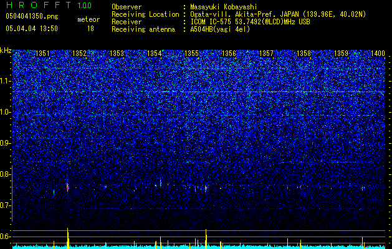This screenshot has height=249, width=392.
Task: Click the 'meteor' label
Action: pos(88,19)
